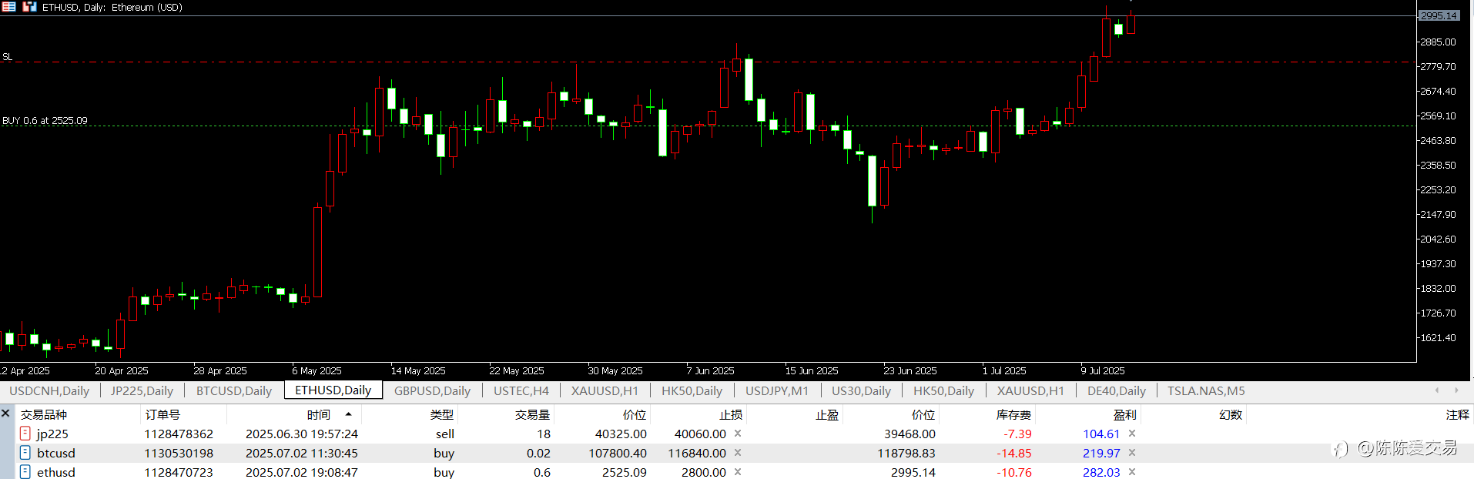Screen dimensions: 1474x479
Task: Click the open time 2025.07.02 11:30:45
Action: coord(302,453)
